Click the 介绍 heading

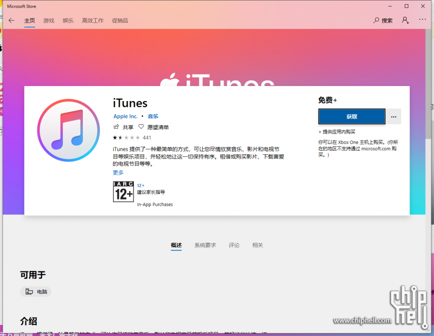pos(28,321)
